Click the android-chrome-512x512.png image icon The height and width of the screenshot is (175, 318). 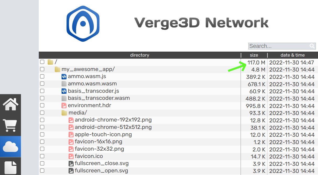coord(71,127)
